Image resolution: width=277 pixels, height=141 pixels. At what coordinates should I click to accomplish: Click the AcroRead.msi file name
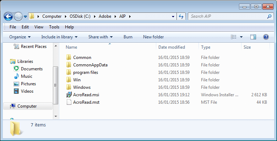pos(86,95)
